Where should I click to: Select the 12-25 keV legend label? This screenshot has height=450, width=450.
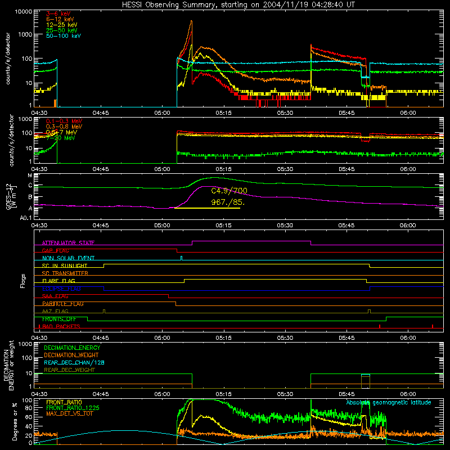coord(61,25)
